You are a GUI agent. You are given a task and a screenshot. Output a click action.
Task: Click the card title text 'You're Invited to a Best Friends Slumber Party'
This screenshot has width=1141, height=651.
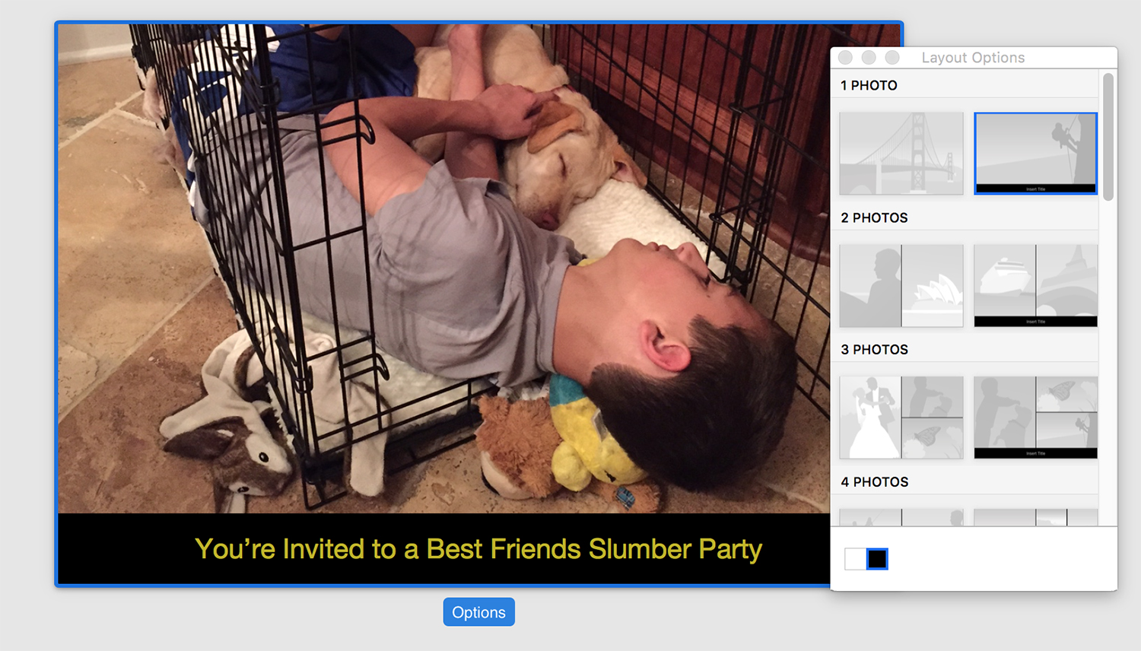pyautogui.click(x=478, y=549)
